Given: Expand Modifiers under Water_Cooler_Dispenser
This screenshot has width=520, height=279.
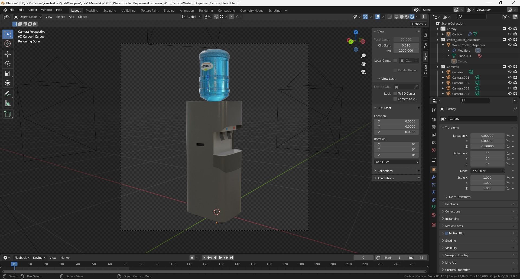Looking at the screenshot, I should (x=449, y=50).
